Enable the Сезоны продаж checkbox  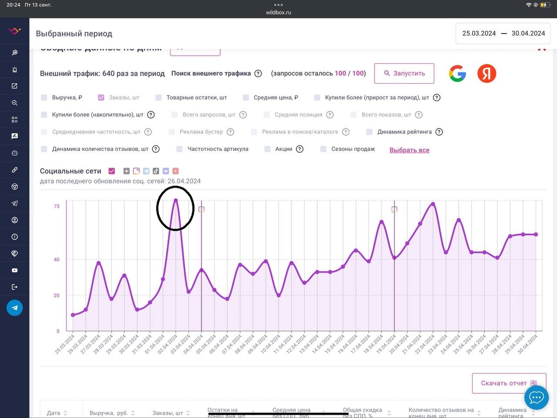pos(324,149)
